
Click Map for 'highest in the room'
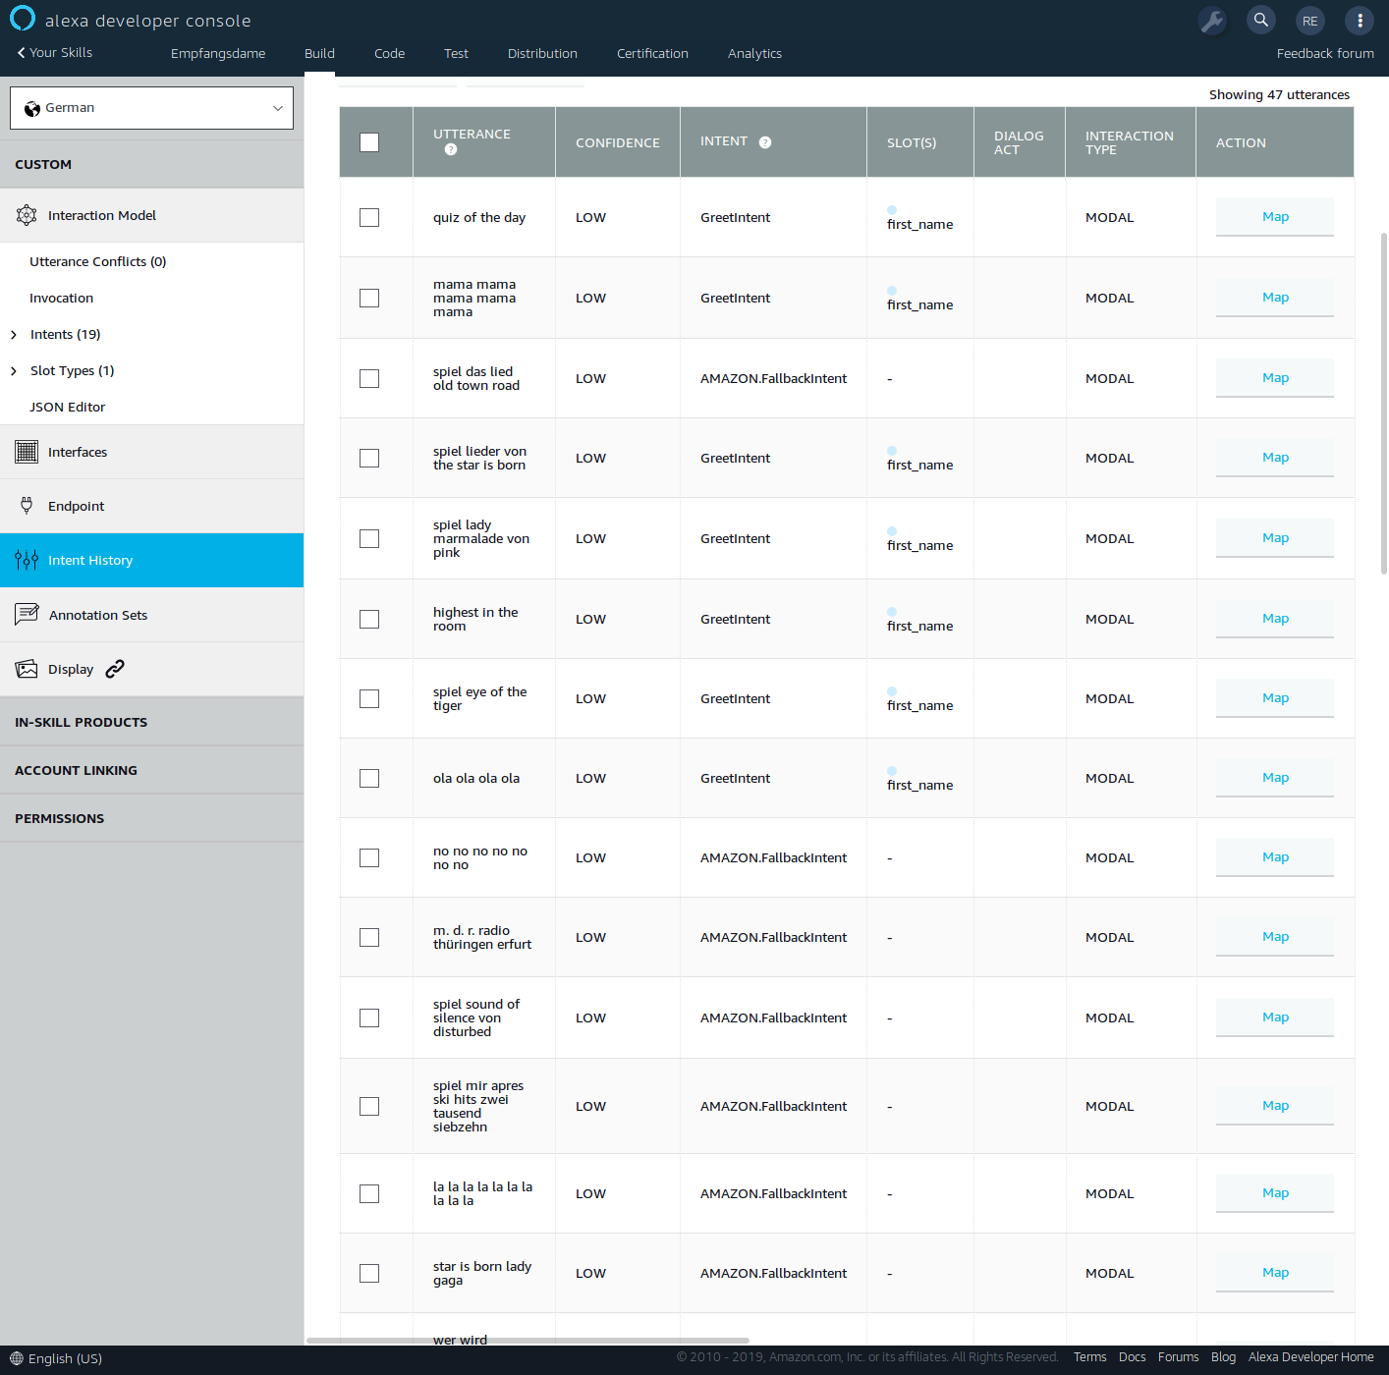(1274, 619)
